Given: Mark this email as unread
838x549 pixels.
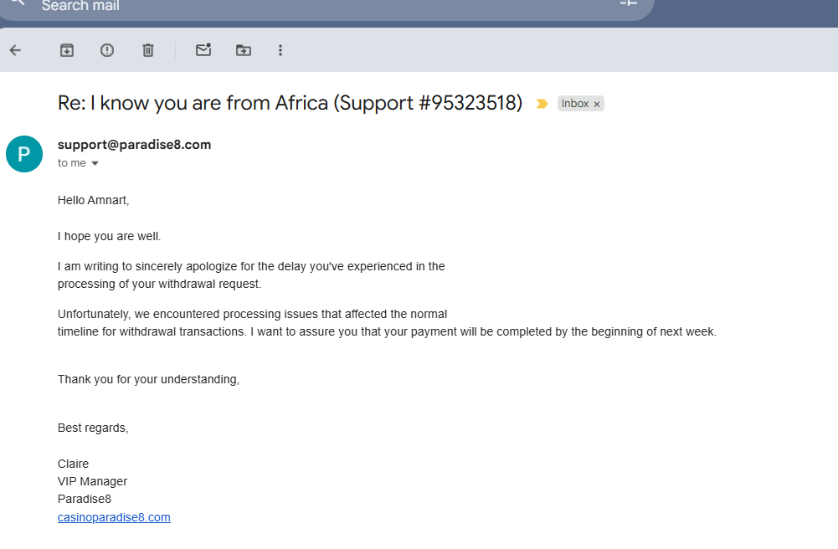Looking at the screenshot, I should (x=203, y=50).
